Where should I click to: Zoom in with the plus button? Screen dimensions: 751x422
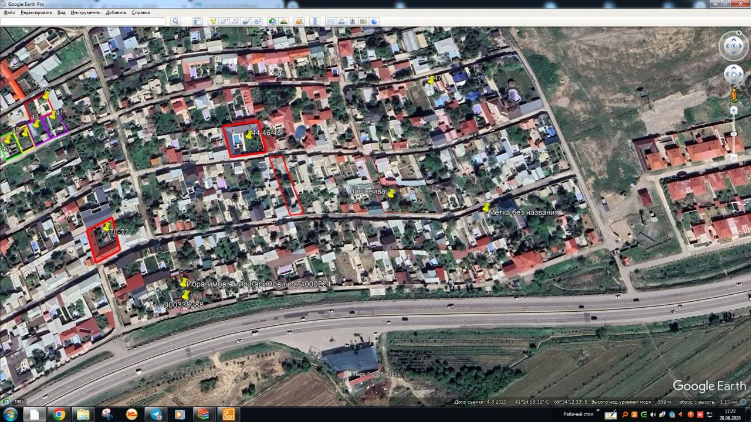tap(733, 110)
